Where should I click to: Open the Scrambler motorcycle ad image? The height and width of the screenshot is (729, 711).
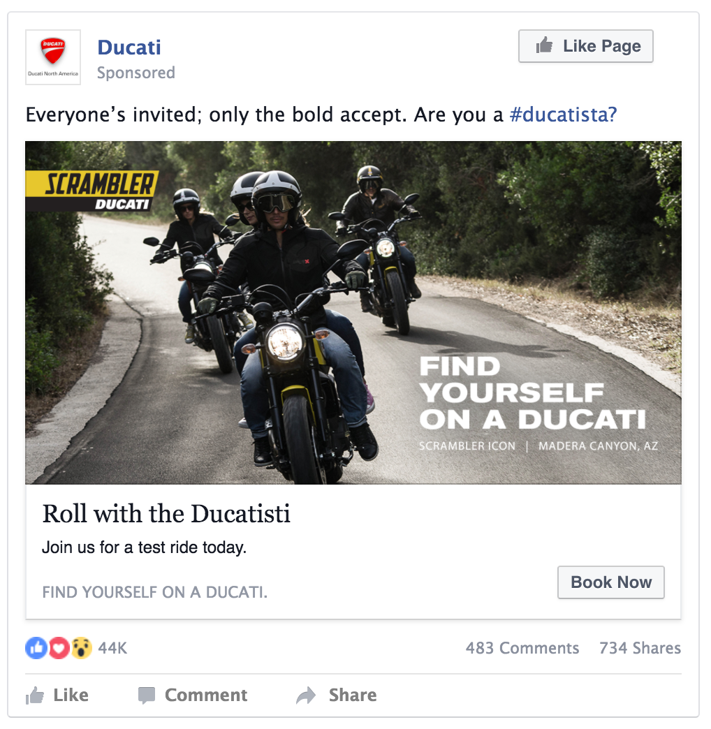(x=353, y=312)
